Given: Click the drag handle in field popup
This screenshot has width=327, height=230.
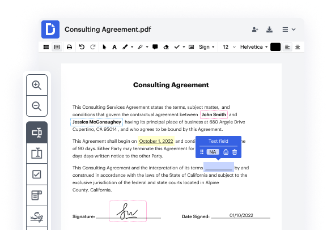Looking at the screenshot, I should coord(202,152).
